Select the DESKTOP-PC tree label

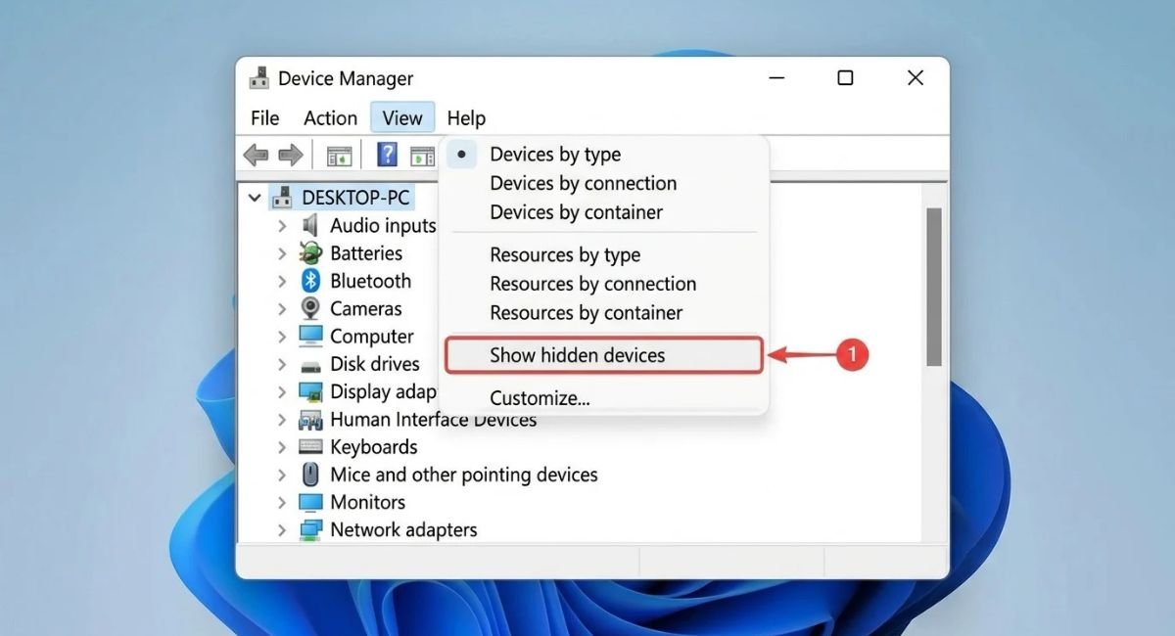pos(355,198)
